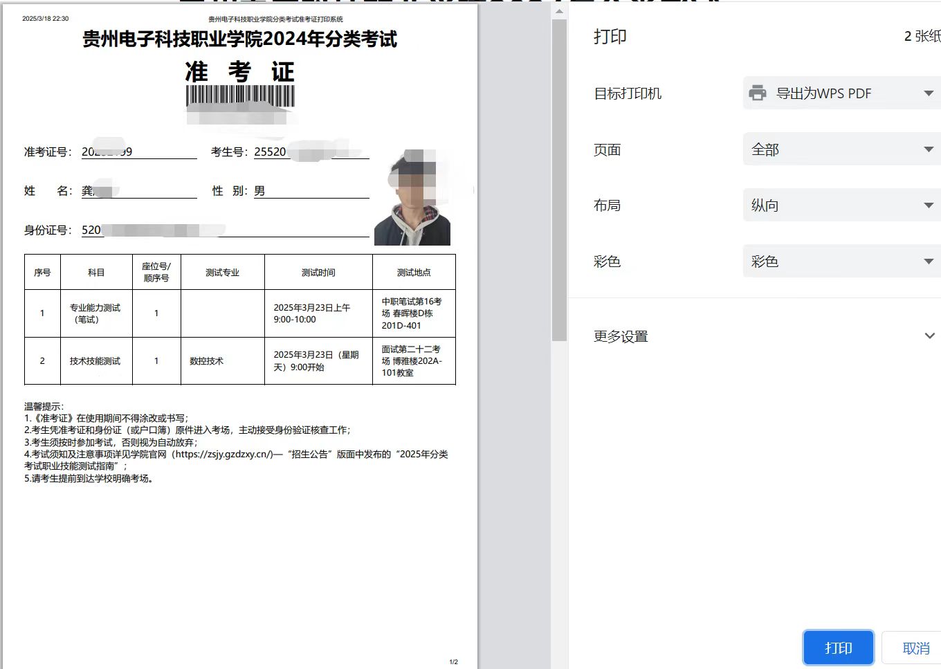Click the 1/2 page number in preview

(x=453, y=662)
